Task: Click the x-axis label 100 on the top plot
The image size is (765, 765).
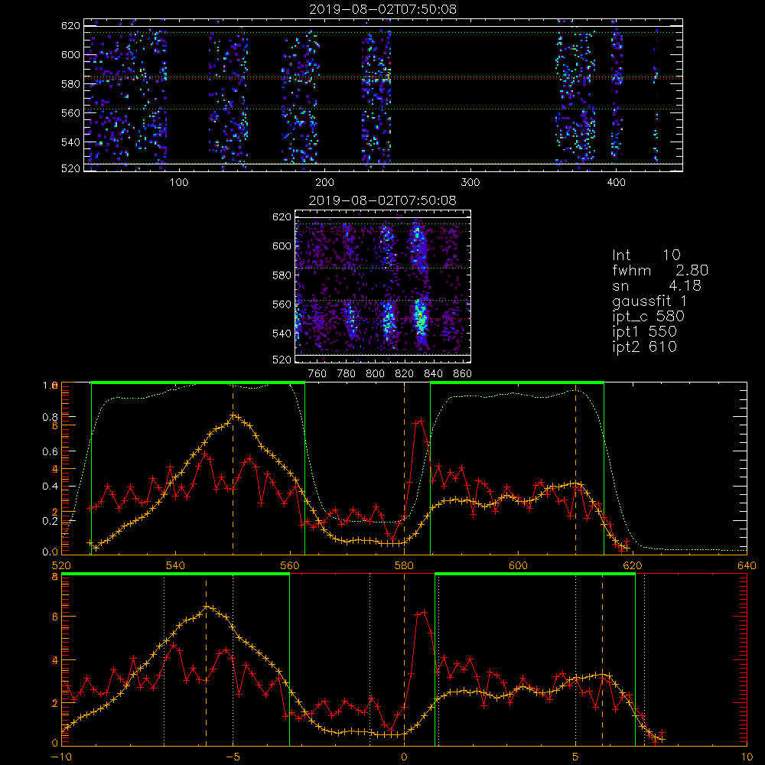Action: tap(179, 183)
